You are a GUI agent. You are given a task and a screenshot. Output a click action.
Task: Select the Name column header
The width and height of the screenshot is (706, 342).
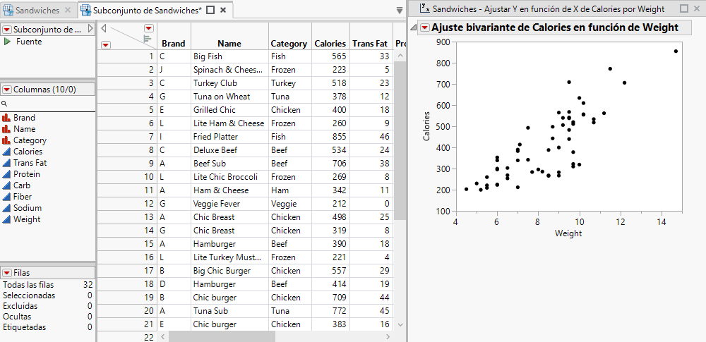pos(229,44)
